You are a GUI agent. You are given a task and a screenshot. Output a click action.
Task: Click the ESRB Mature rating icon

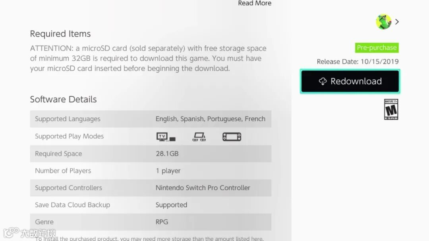point(391,109)
